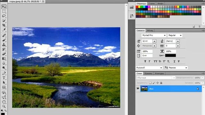Swap foreground and background colors
205x115 pixels.
[x=5, y=111]
